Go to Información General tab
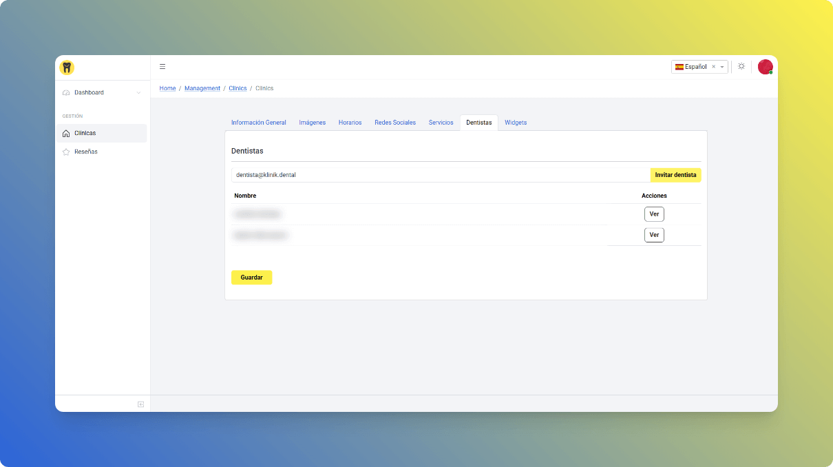 click(258, 123)
